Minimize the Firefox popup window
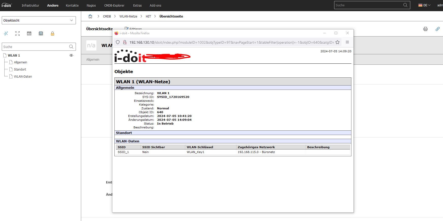 point(324,33)
